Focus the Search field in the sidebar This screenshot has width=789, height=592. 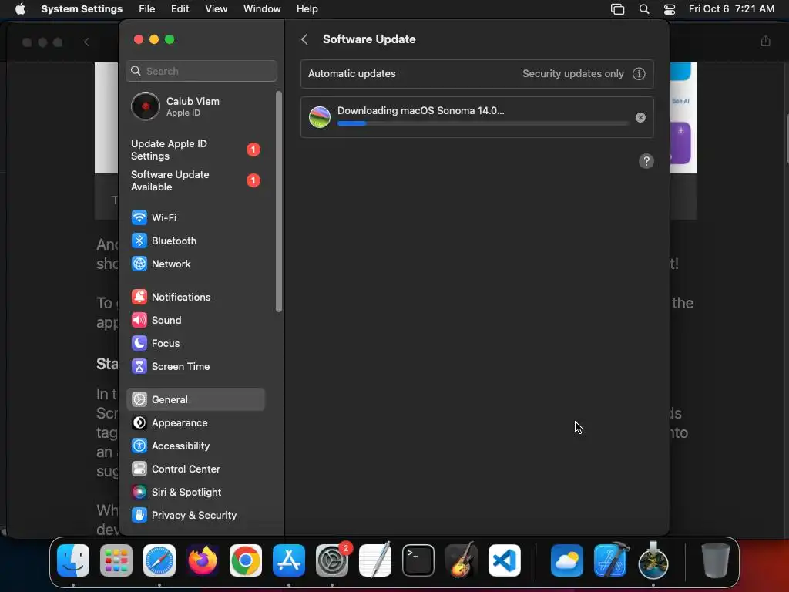(201, 71)
